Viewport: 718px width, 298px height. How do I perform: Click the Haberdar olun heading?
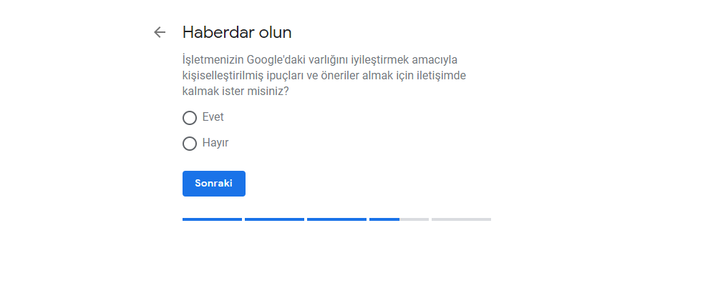(237, 32)
